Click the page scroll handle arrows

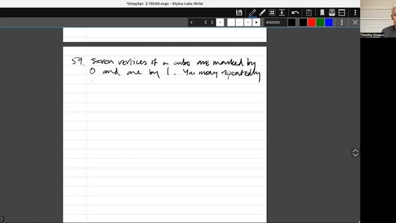[355, 153]
